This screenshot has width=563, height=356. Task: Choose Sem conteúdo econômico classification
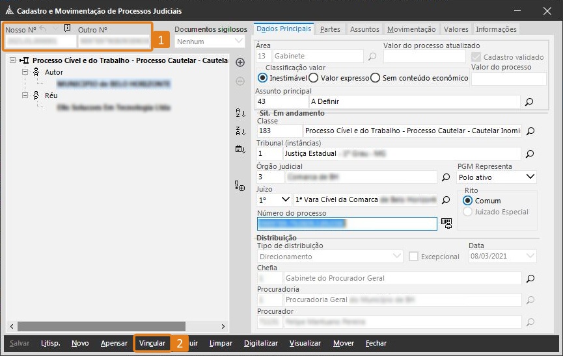375,78
